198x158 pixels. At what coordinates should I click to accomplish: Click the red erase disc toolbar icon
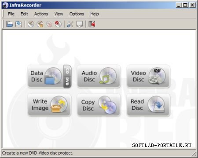[x=58, y=24]
